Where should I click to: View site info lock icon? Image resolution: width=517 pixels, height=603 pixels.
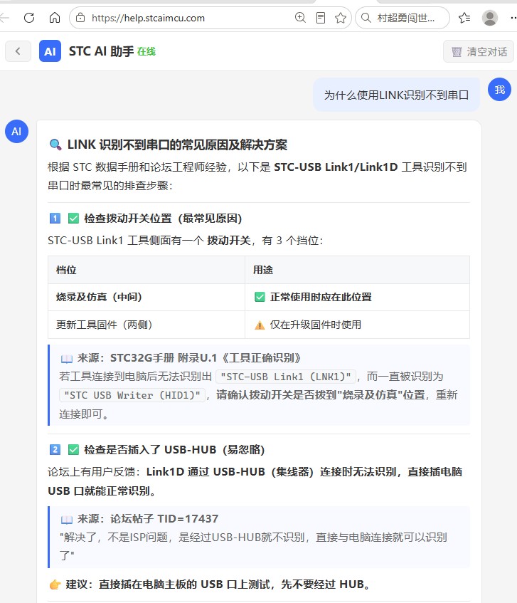[x=80, y=18]
